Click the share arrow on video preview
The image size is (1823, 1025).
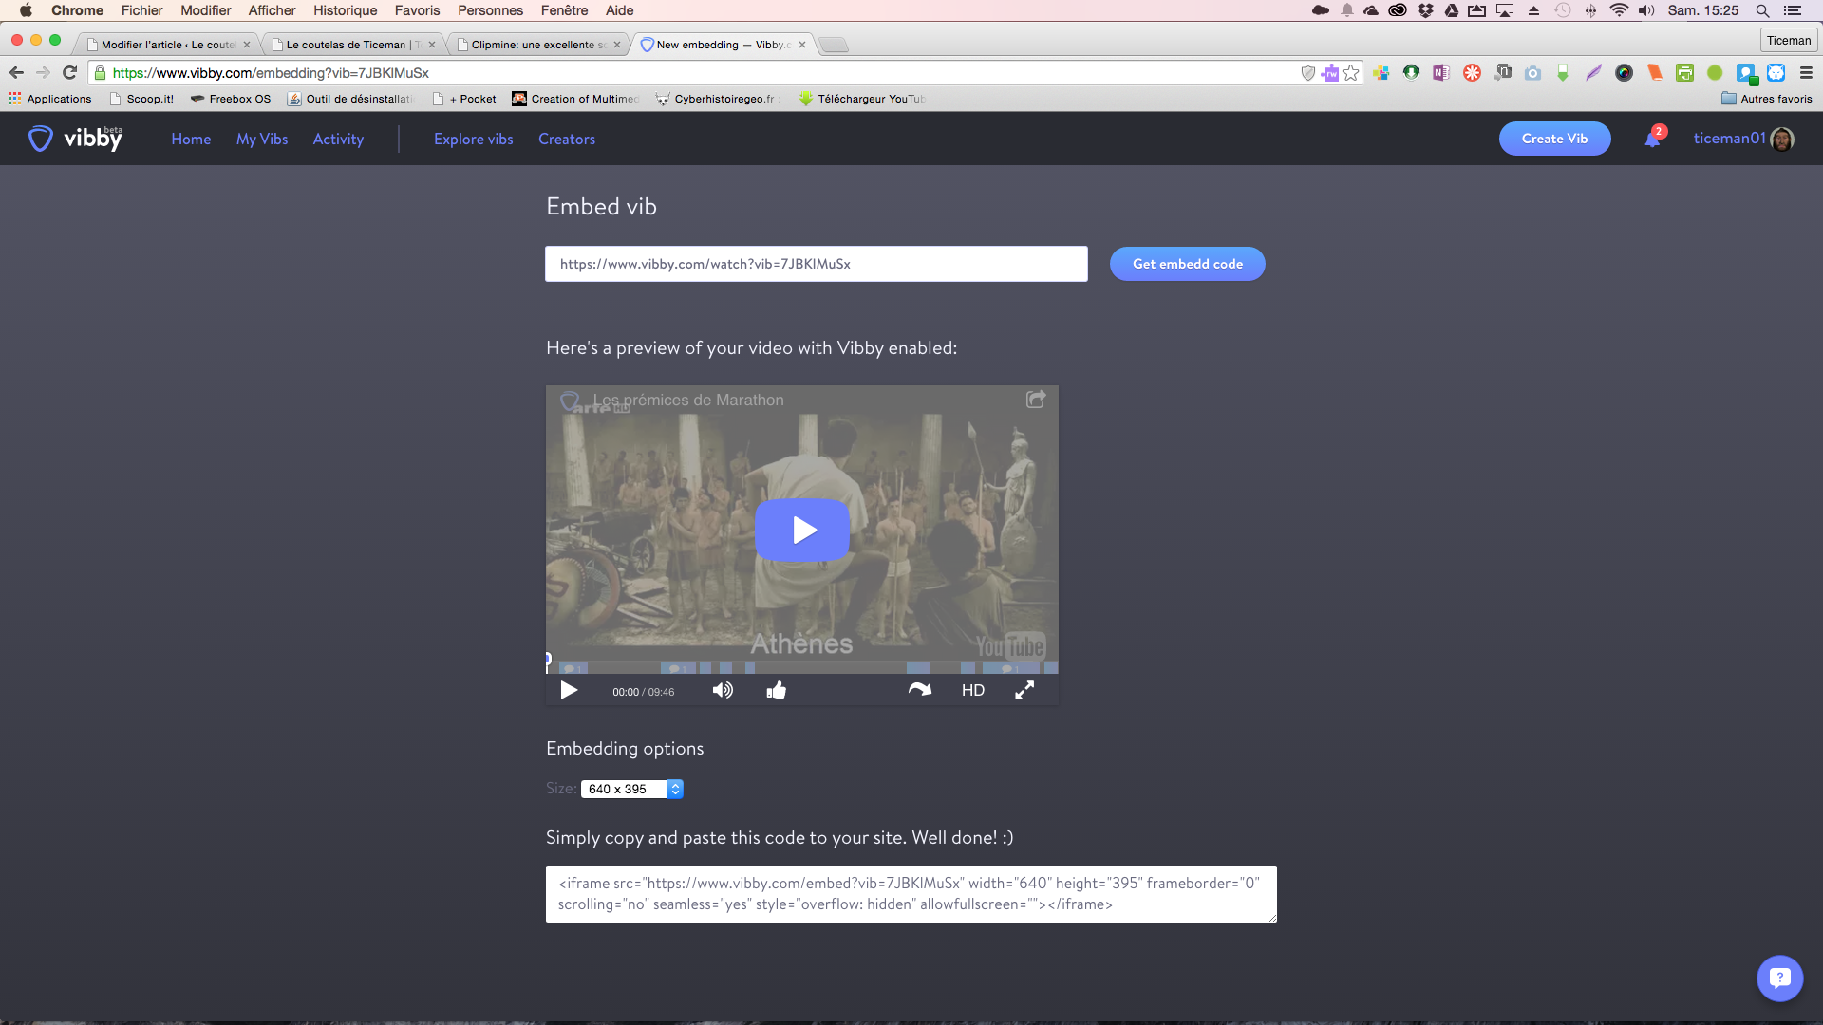pos(1036,400)
